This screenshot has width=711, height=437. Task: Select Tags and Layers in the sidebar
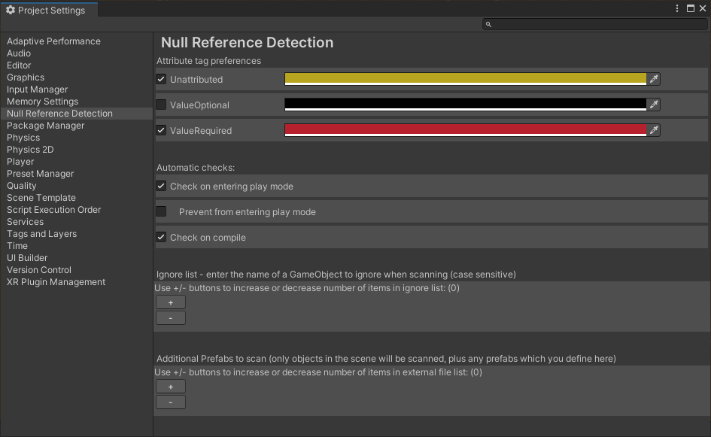[x=41, y=233]
